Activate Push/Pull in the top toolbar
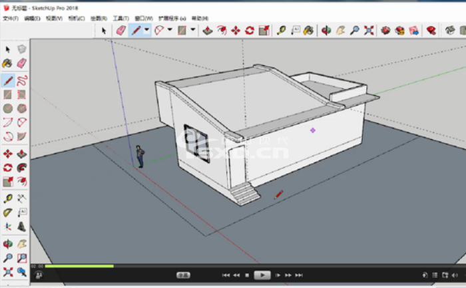Viewport: 466px width, 288px height. (208, 31)
